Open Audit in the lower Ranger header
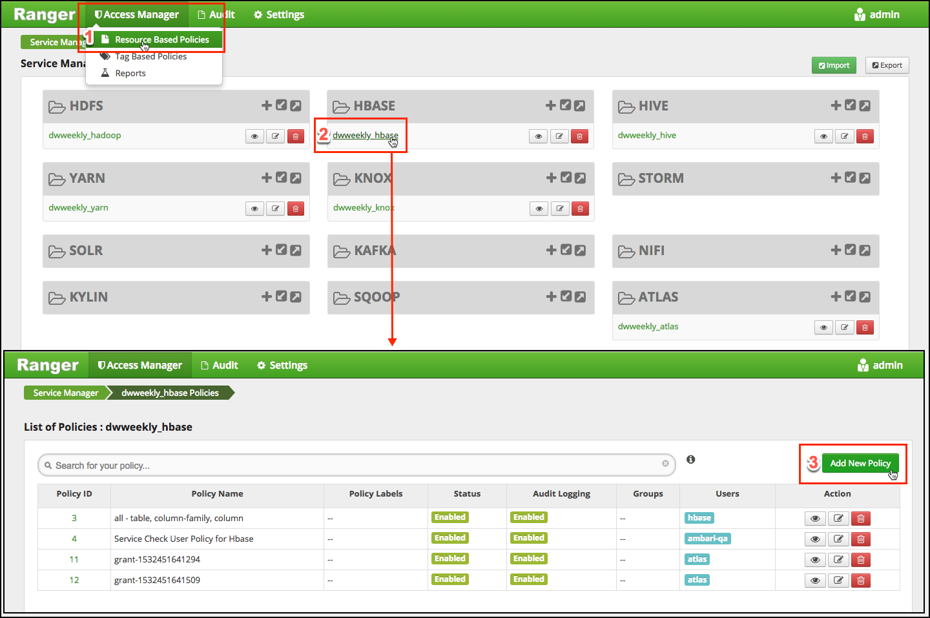 click(x=220, y=365)
